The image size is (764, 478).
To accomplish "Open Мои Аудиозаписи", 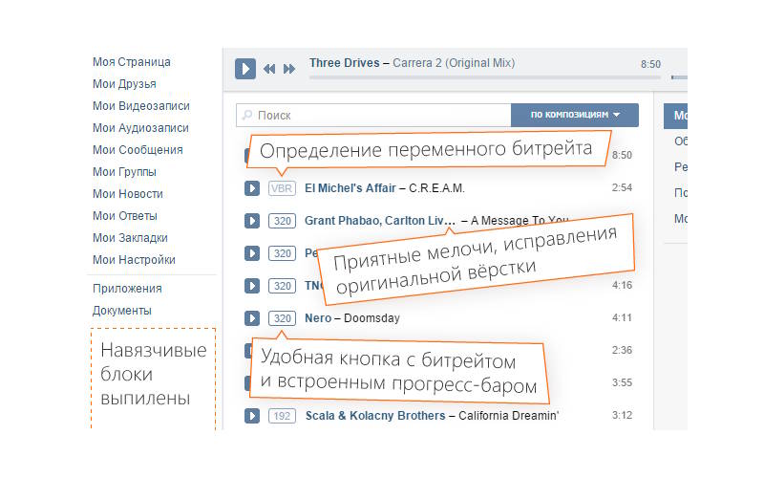I will [140, 128].
